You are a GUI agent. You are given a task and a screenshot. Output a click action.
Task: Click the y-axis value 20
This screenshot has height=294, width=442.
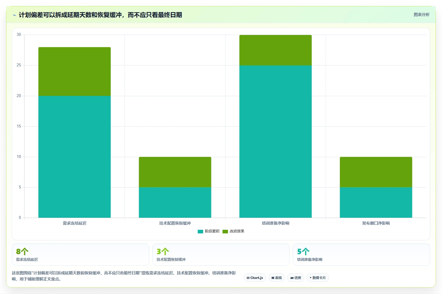pyautogui.click(x=19, y=96)
